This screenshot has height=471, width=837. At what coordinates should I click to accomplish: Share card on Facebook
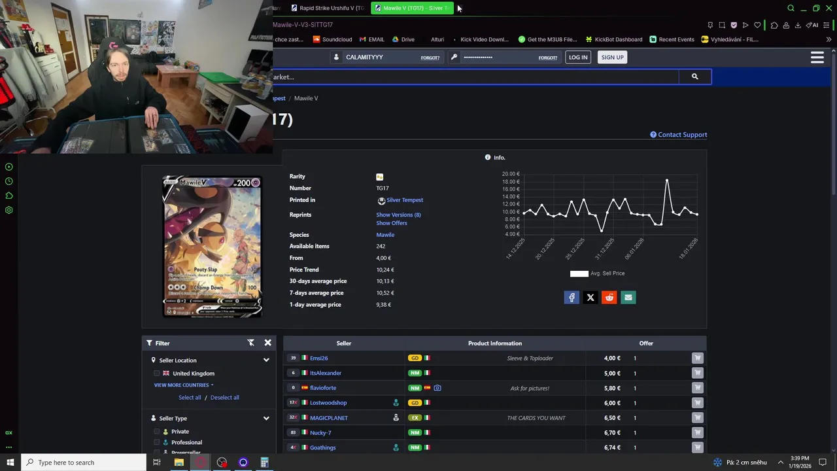tap(572, 298)
